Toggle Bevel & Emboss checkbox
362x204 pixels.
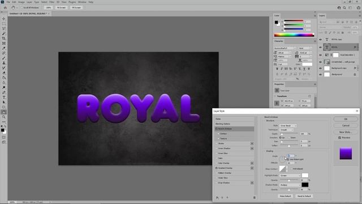217,129
